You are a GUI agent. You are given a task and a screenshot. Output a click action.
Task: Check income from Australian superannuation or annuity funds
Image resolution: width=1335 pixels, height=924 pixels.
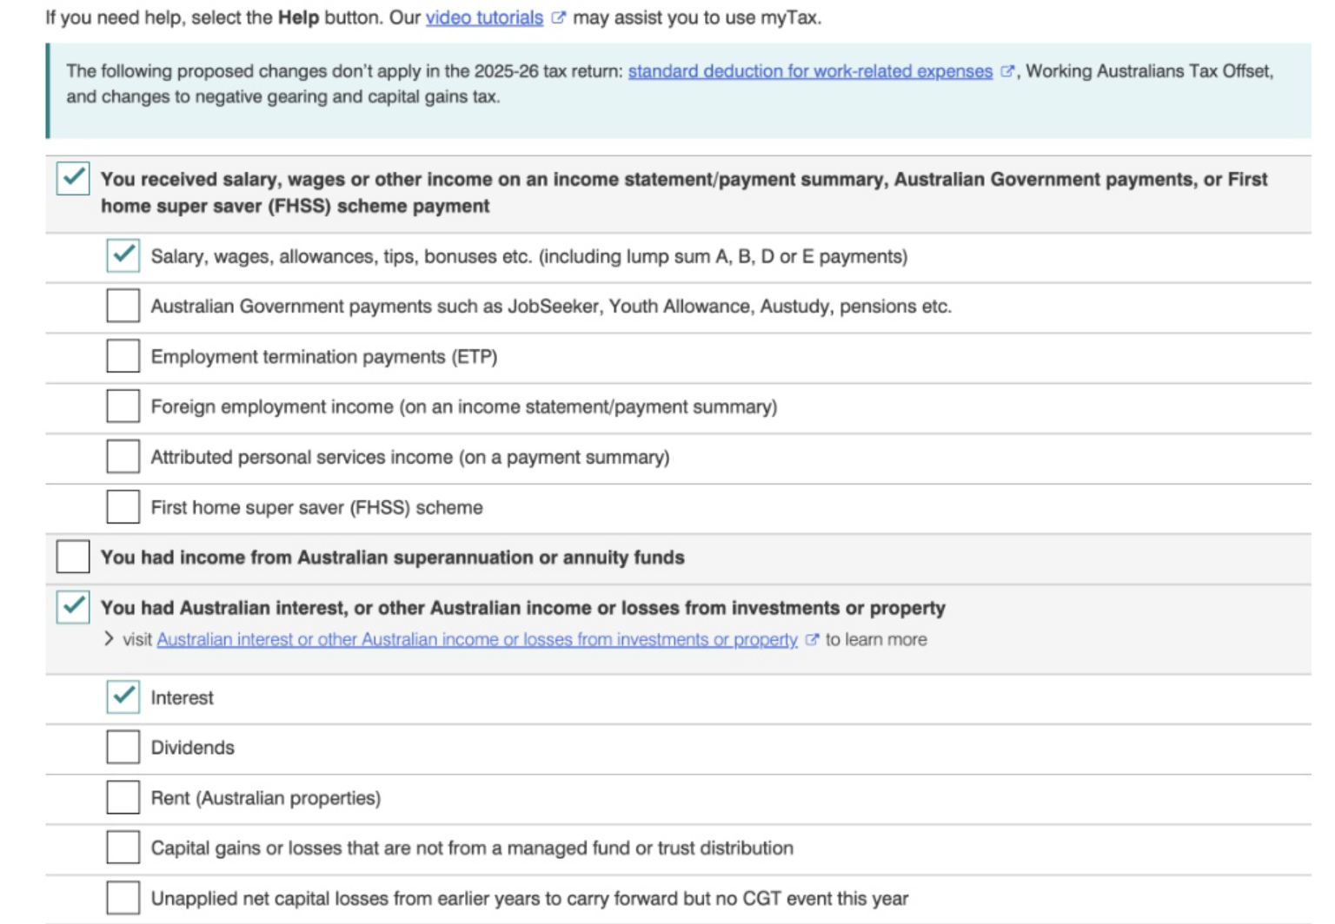73,557
